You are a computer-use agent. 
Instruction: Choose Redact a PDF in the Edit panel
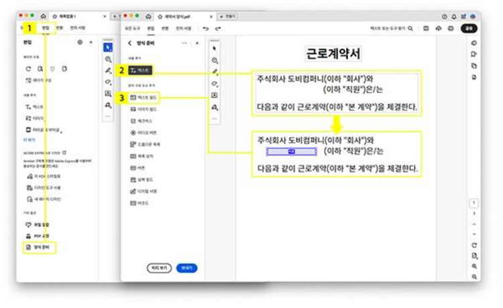(38, 236)
